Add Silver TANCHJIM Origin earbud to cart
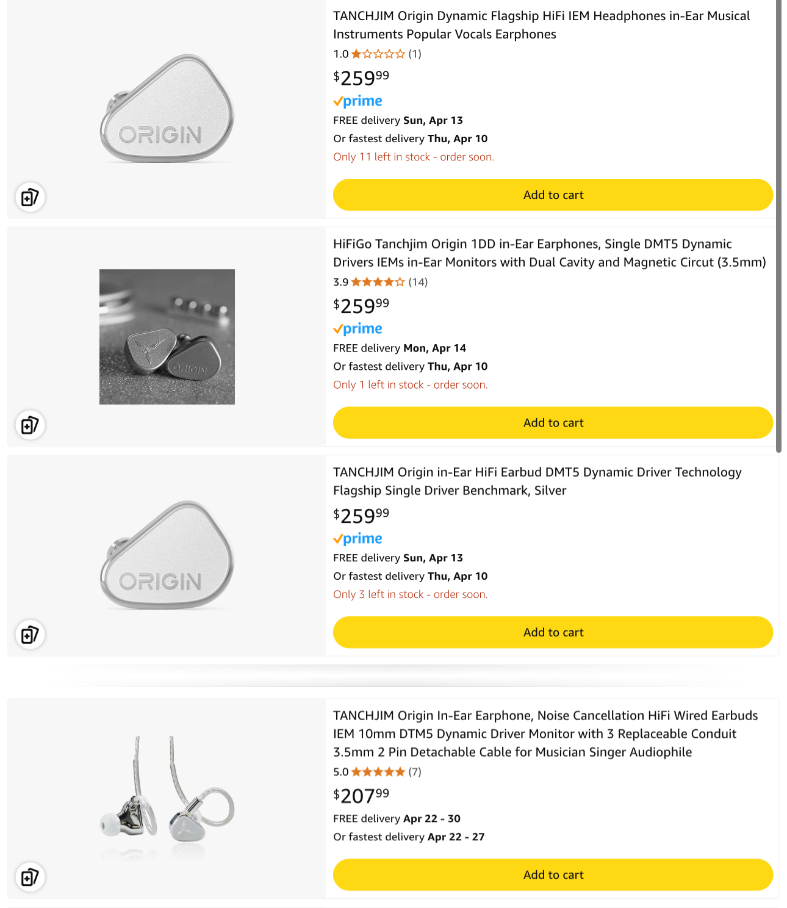Image resolution: width=787 pixels, height=908 pixels. (553, 632)
